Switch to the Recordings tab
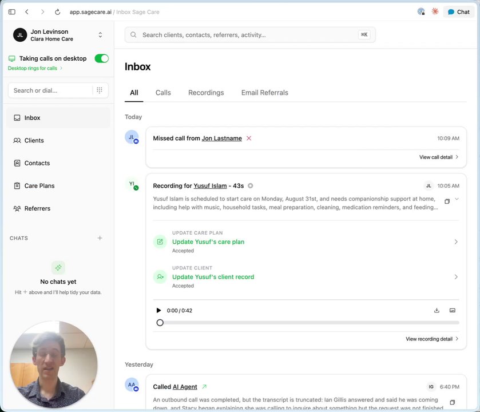Image resolution: width=480 pixels, height=412 pixels. click(x=206, y=93)
